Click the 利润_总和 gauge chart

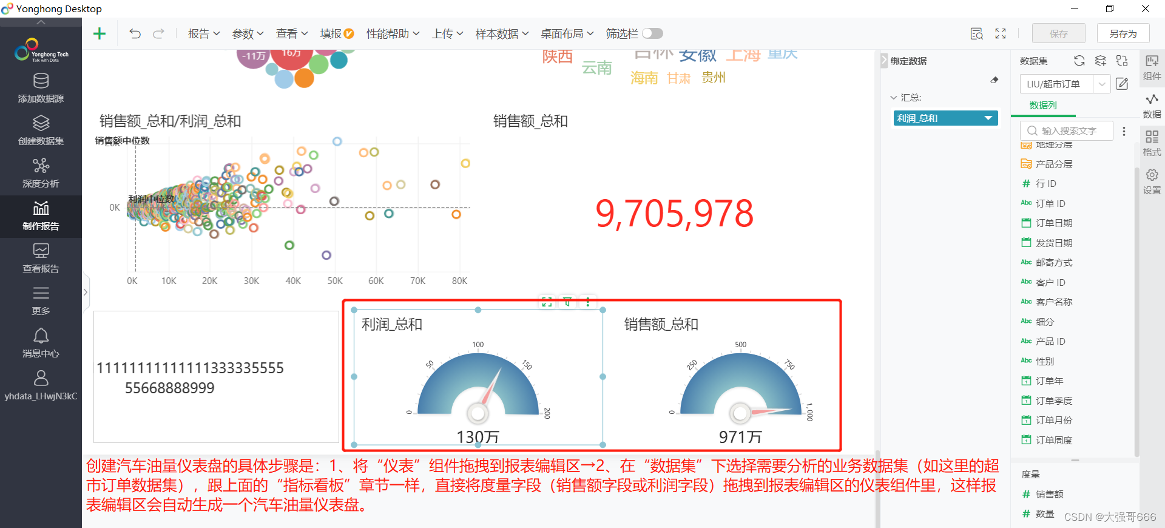[x=478, y=377]
